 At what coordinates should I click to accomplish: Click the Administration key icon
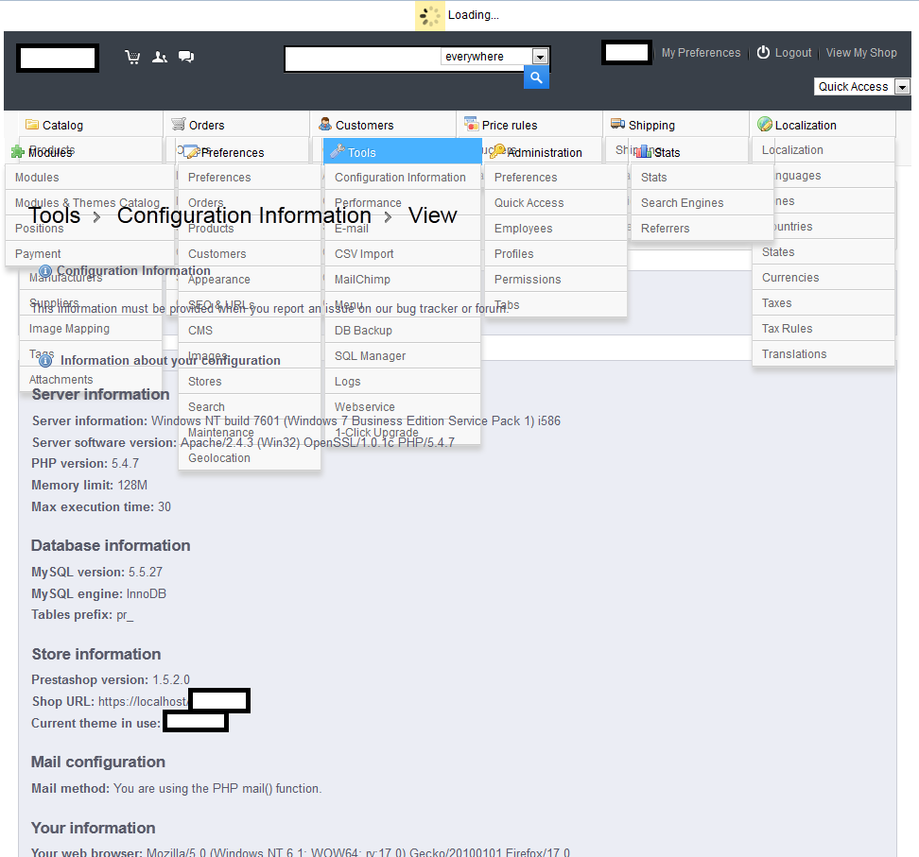497,151
